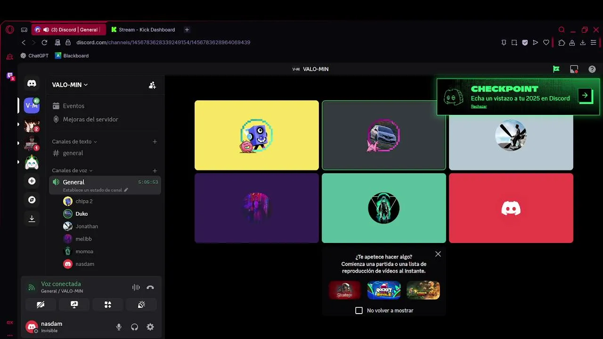This screenshot has width=603, height=339.
Task: Click user momoa in voice list
Action: pos(111,251)
